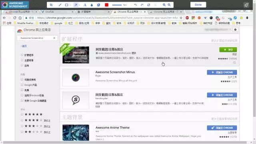
Task: Select the three stars and up filter
Action: pyautogui.click(x=22, y=126)
